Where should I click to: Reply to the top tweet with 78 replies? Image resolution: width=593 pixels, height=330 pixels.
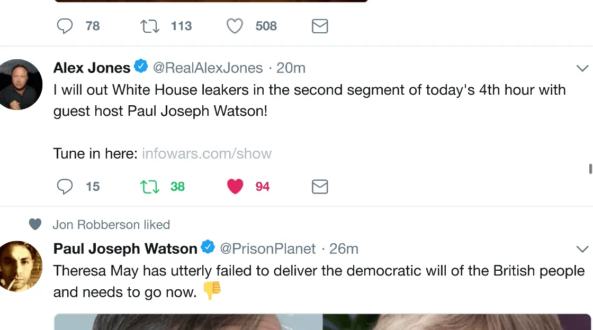pos(65,26)
